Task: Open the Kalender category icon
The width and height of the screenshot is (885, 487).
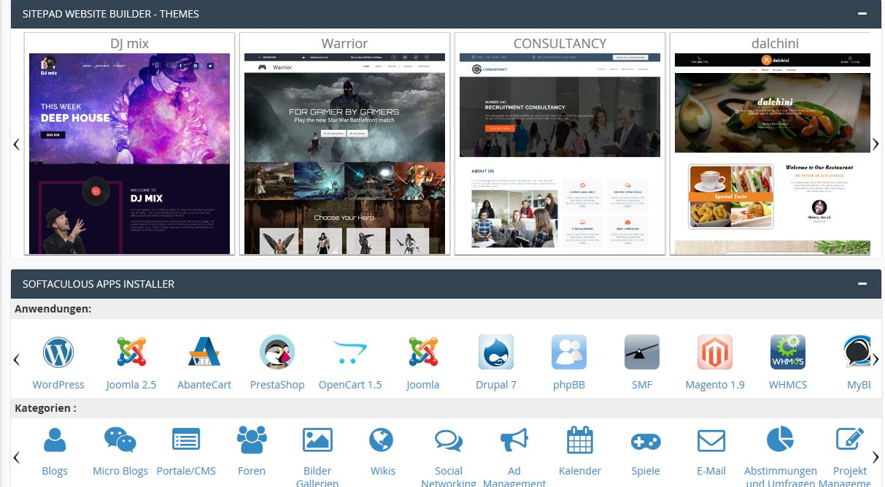Action: (x=580, y=440)
